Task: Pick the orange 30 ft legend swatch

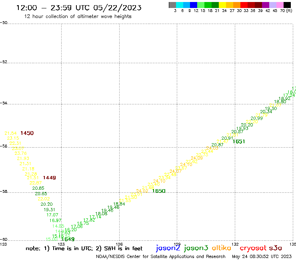Action: (x=237, y=5)
